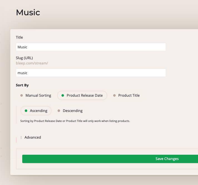
Task: Sort by Product Title
Action: [x=129, y=96]
